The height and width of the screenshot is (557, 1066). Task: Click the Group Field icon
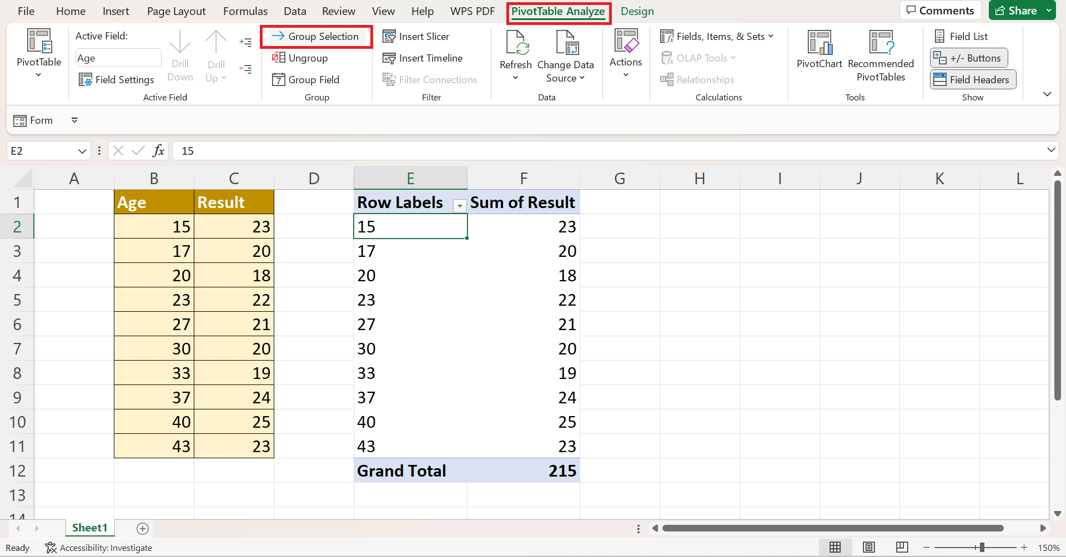pyautogui.click(x=279, y=80)
